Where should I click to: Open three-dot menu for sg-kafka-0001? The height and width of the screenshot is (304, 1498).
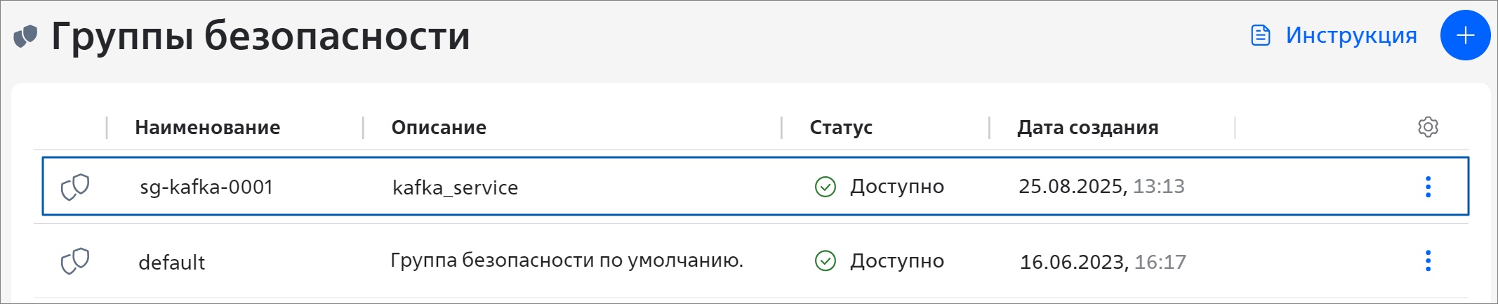point(1428,187)
